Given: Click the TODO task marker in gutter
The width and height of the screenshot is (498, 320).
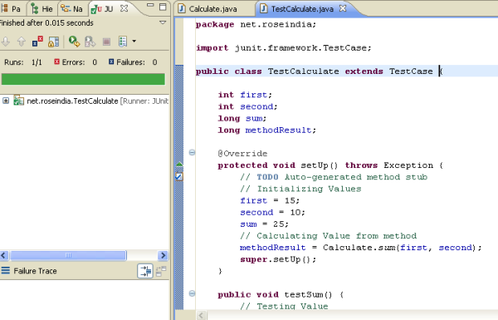Looking at the screenshot, I should [x=179, y=176].
